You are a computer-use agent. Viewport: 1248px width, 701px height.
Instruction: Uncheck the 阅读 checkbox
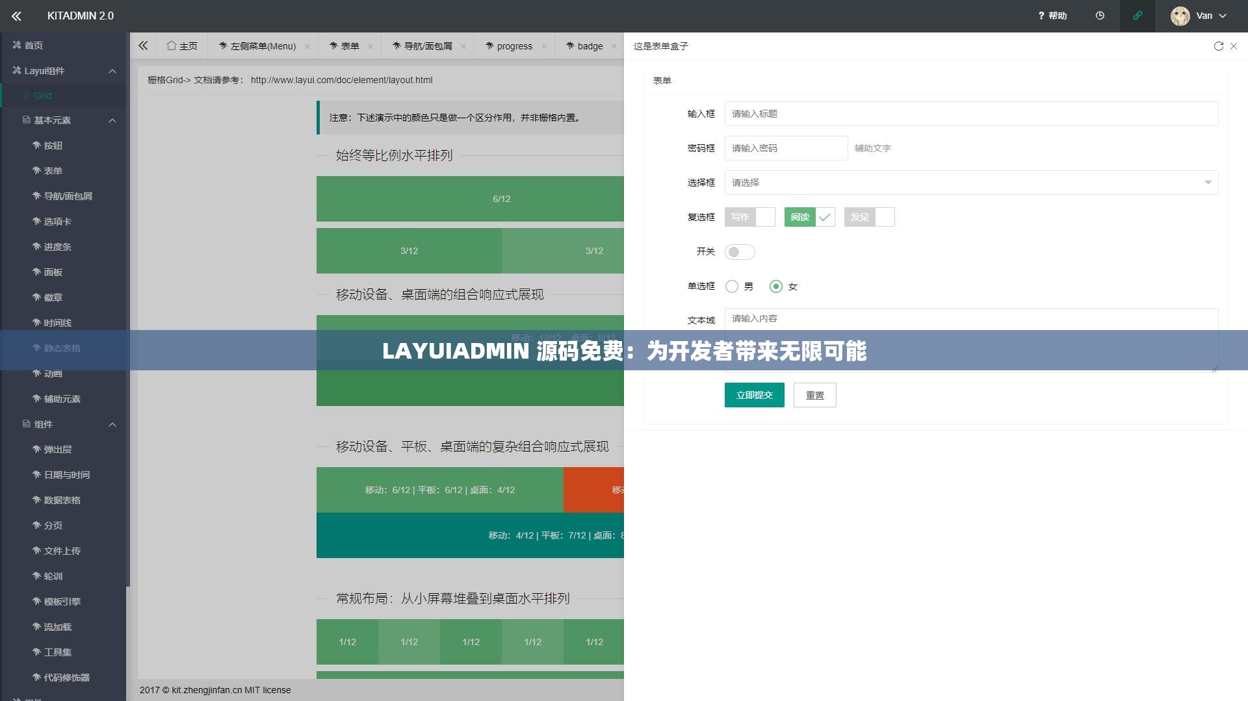(809, 217)
